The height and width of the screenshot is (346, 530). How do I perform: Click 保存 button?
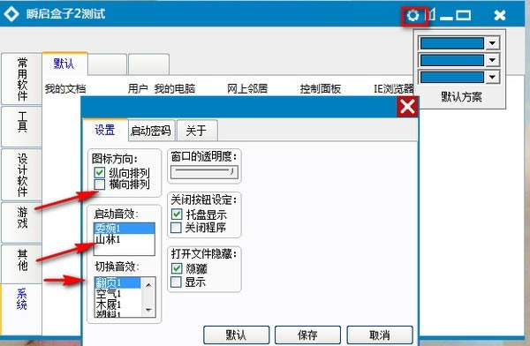pyautogui.click(x=307, y=335)
